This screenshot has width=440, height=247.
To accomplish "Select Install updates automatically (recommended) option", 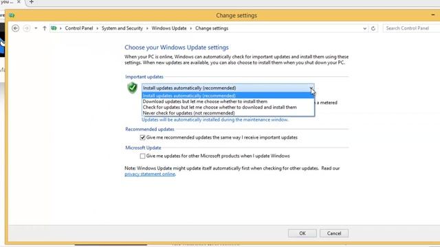I will pyautogui.click(x=228, y=96).
